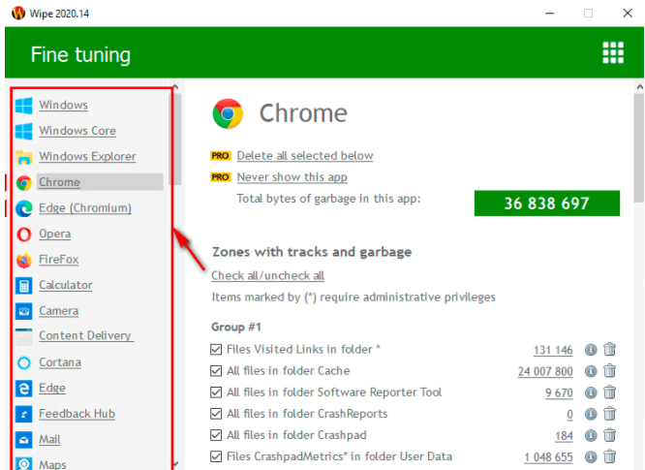Viewport: 645px width, 470px height.
Task: Uncheck All files in folder Software Reporter Tool
Action: 216,392
